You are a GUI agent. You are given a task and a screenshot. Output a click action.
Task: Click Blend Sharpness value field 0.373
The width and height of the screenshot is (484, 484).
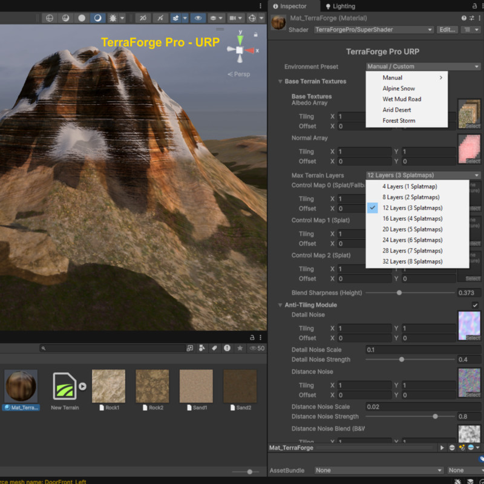coord(468,293)
